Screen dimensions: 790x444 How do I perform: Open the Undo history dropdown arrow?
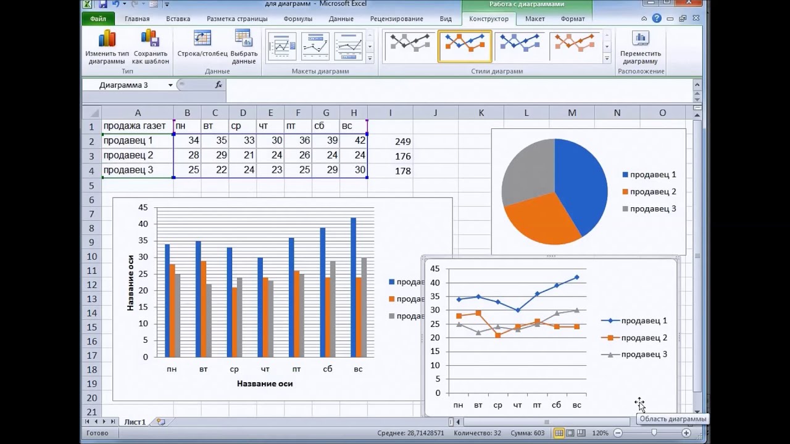(x=124, y=4)
